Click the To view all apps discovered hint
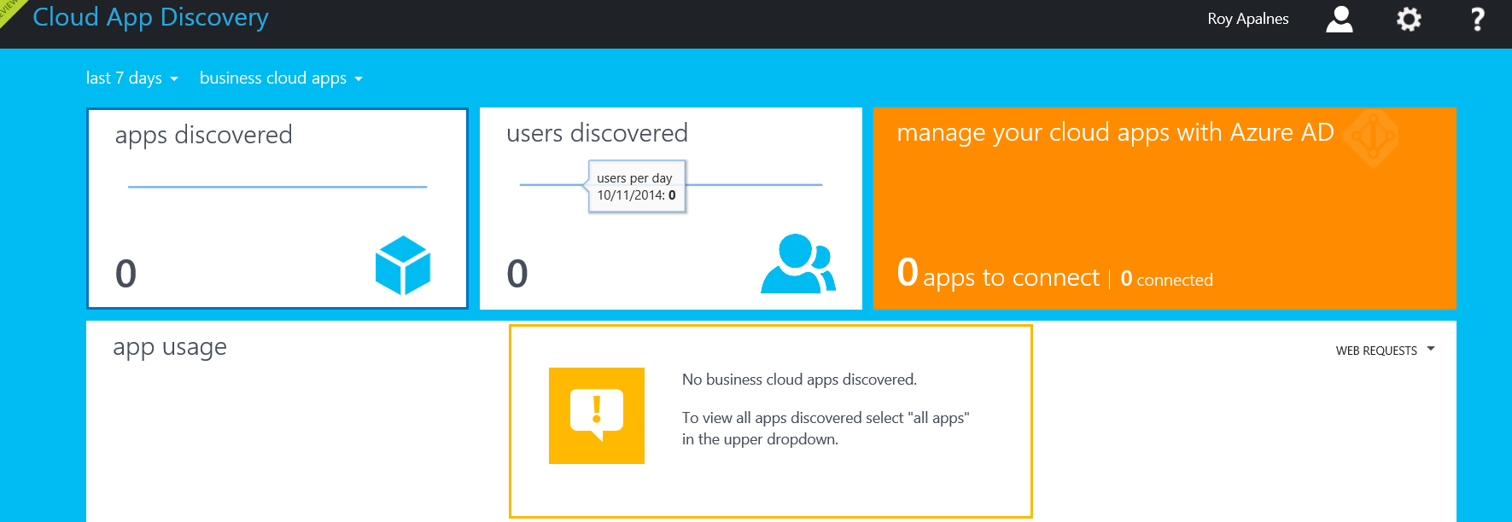This screenshot has width=1512, height=522. point(826,428)
